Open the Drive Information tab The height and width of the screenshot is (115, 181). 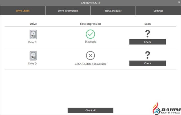(68, 11)
